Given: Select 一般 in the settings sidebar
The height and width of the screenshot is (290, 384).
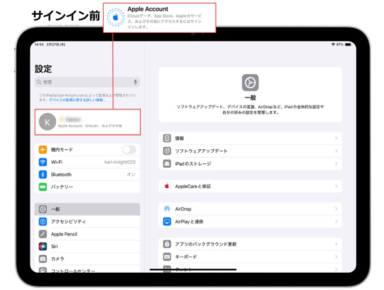Looking at the screenshot, I should coord(88,209).
